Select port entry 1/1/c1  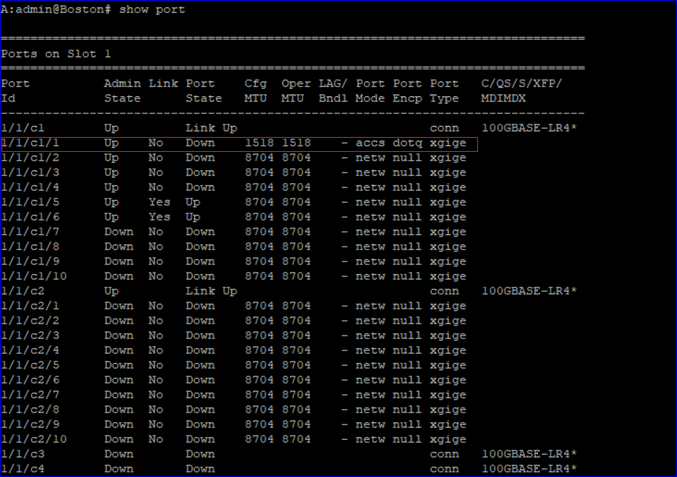(x=22, y=127)
